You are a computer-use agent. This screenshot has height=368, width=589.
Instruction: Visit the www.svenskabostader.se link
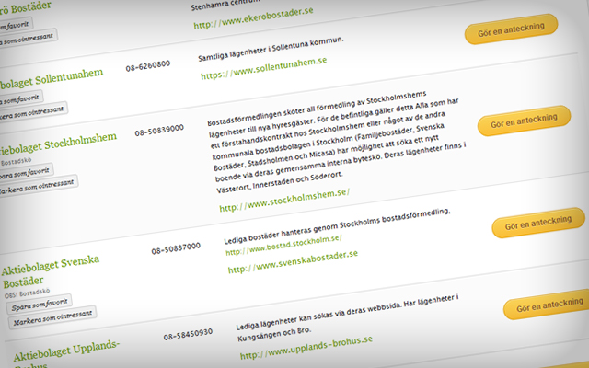pos(293,262)
